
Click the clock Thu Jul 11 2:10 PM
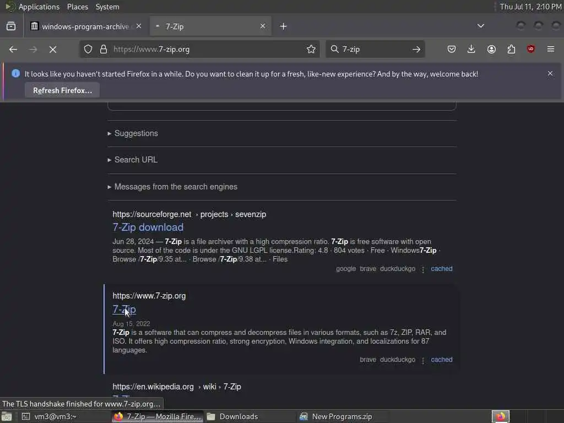coord(530,7)
